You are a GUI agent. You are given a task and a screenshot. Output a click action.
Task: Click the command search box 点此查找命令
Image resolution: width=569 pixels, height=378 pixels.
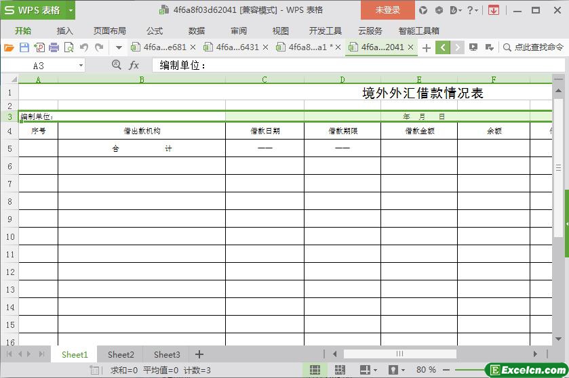534,47
